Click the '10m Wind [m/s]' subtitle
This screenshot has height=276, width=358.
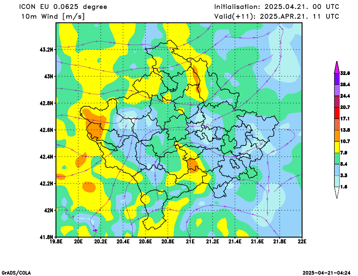click(53, 17)
